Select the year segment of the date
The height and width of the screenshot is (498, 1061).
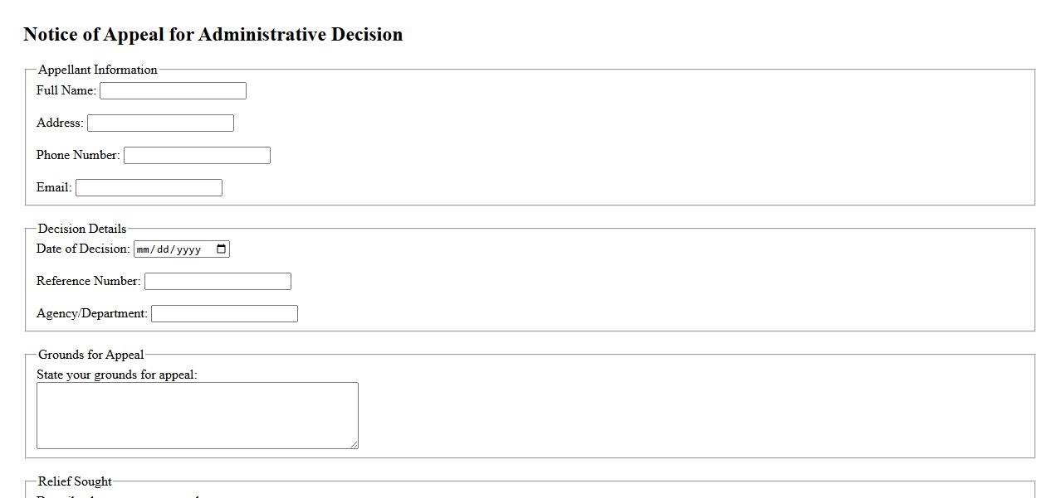[x=188, y=249]
